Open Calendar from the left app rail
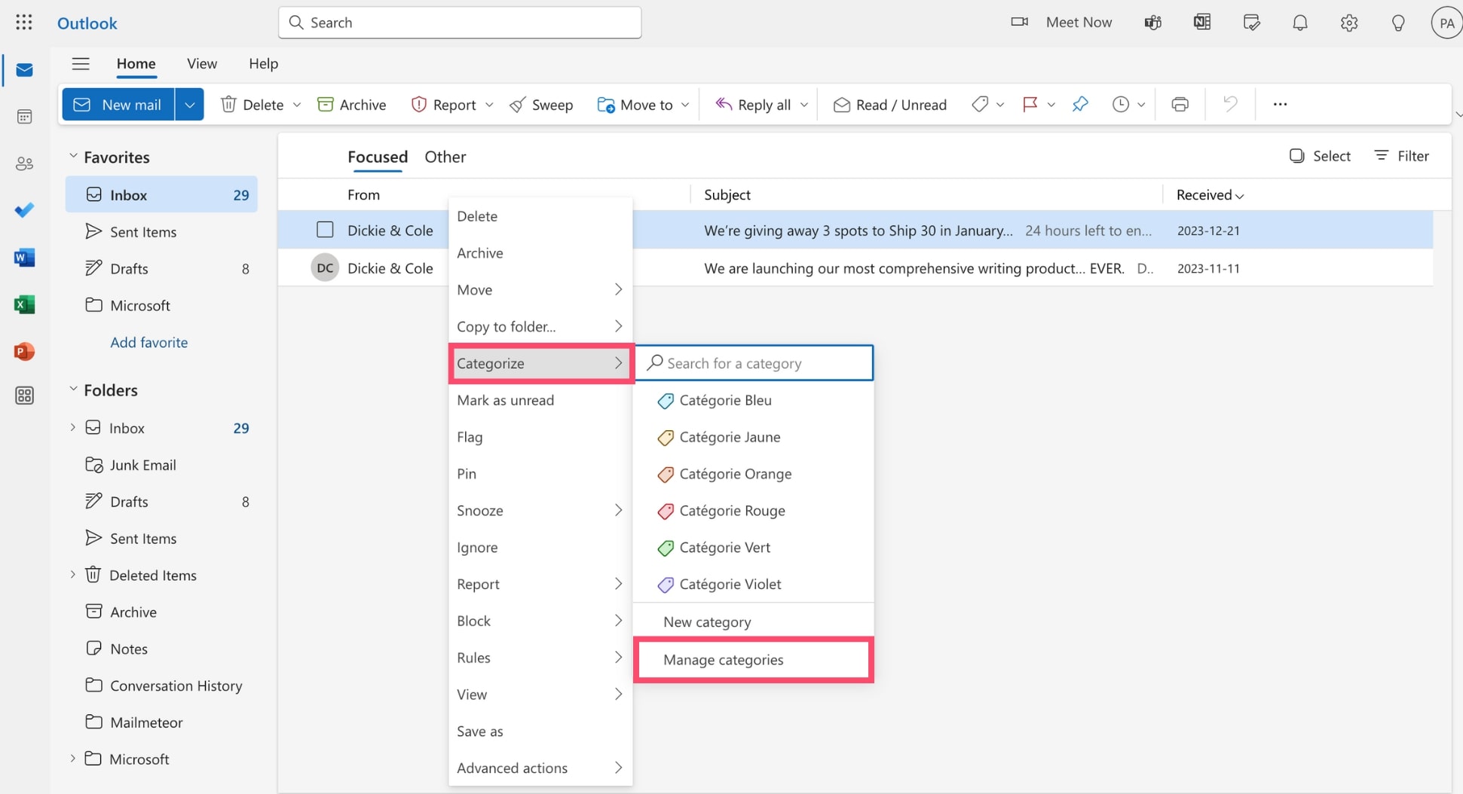The image size is (1463, 794). pyautogui.click(x=24, y=117)
